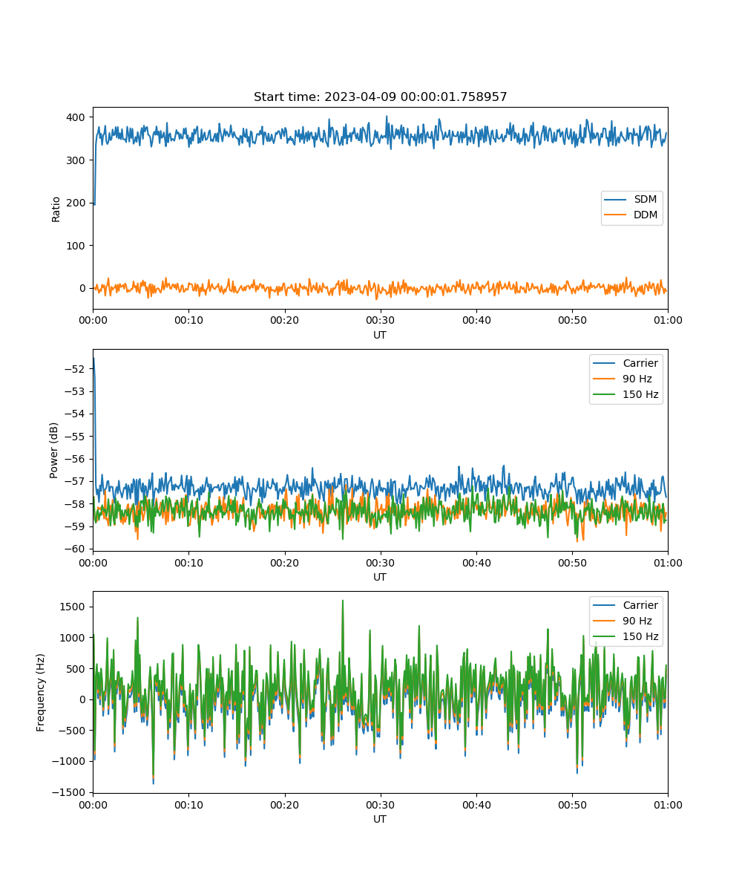Viewport: 742px width, 891px height.
Task: Click the orange DDM legend line sample
Action: [615, 215]
